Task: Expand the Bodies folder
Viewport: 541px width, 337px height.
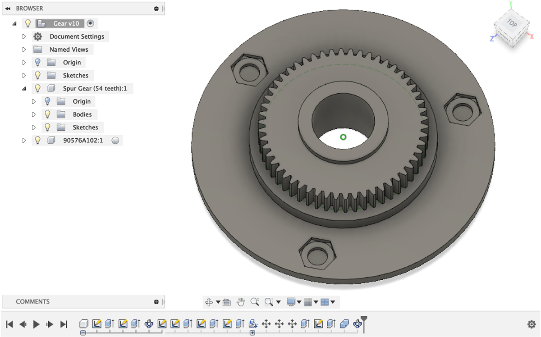Action: pos(34,114)
